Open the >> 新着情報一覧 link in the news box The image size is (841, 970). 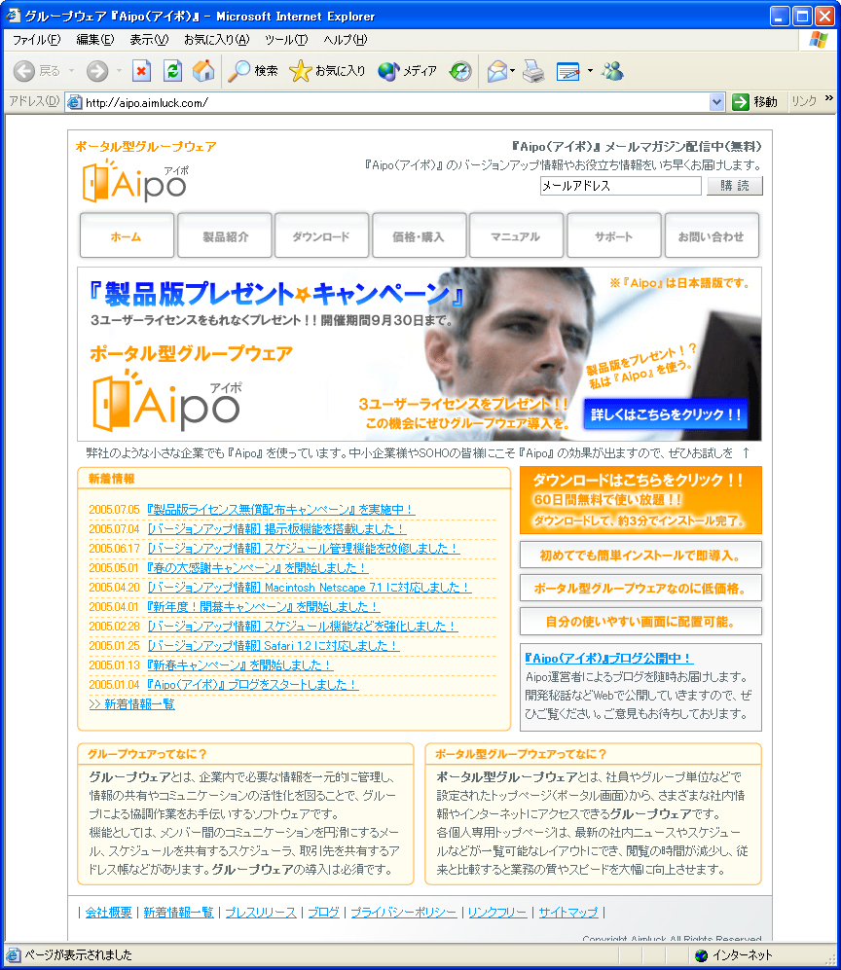tap(131, 704)
